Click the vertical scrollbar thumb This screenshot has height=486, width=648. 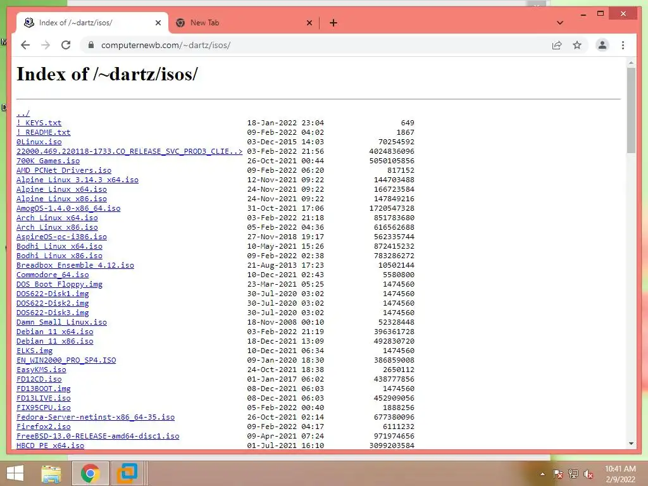pos(631,110)
